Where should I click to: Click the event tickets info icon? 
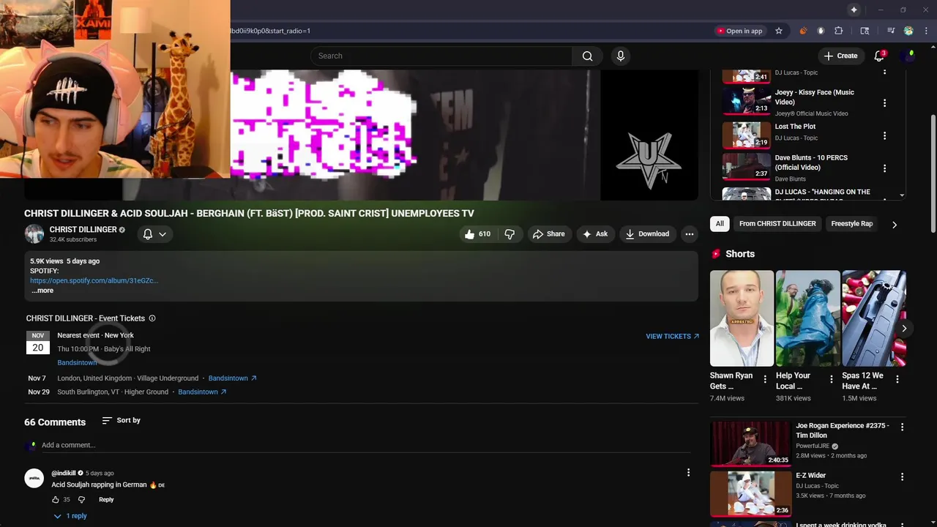point(152,318)
